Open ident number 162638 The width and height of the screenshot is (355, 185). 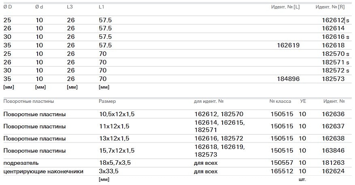333,138
